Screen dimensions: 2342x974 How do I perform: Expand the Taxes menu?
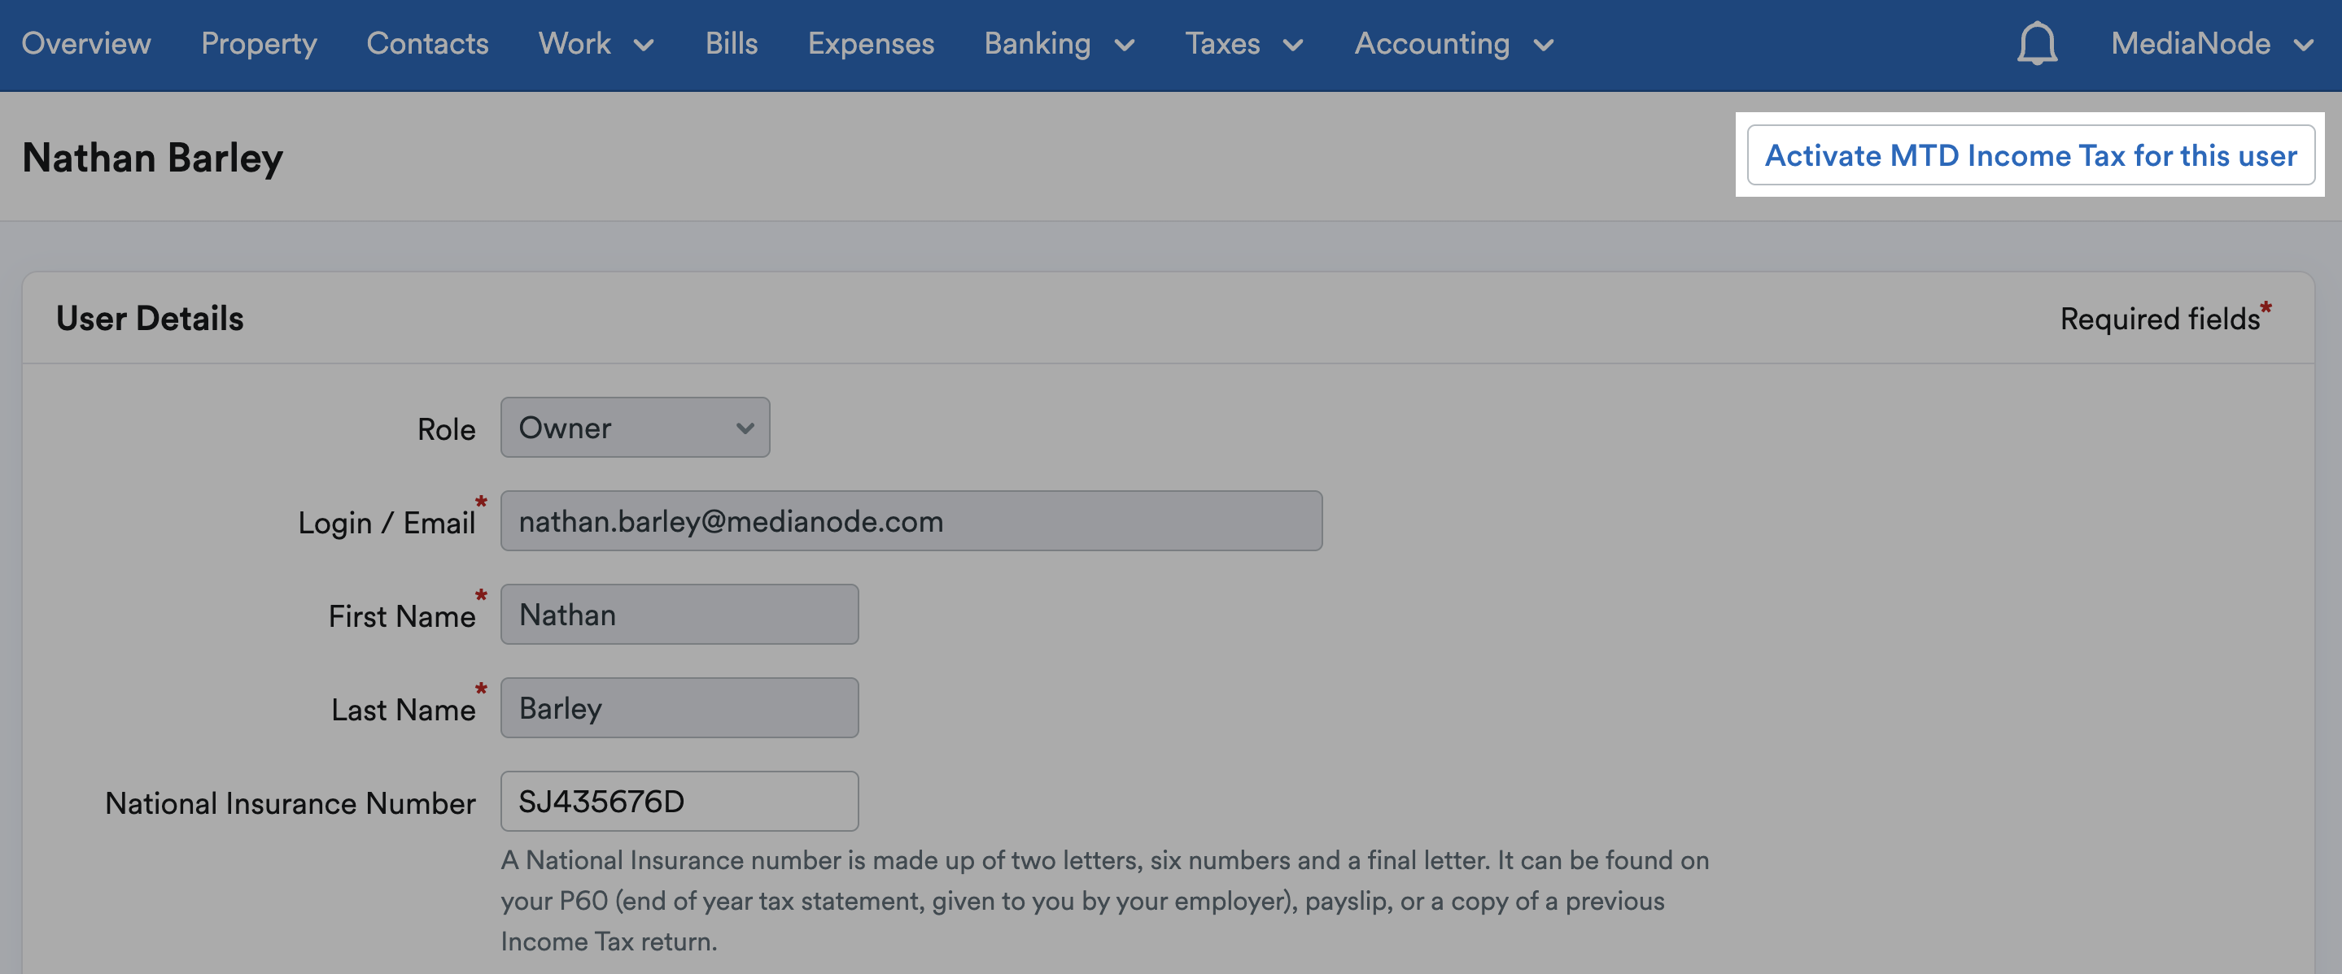1244,44
